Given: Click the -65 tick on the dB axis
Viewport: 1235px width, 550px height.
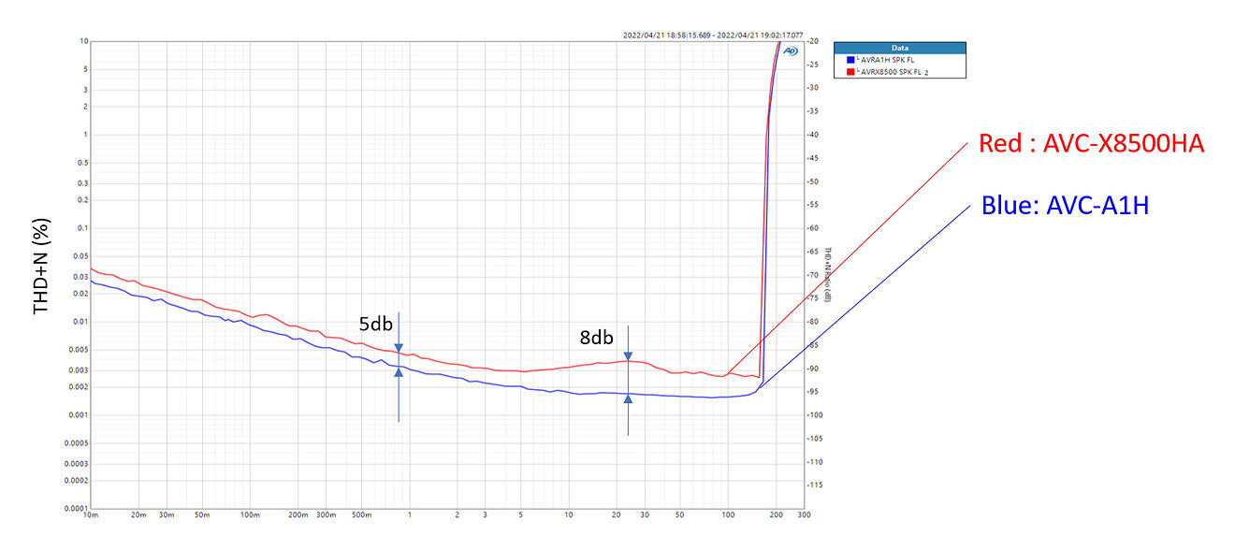Looking at the screenshot, I should (813, 252).
